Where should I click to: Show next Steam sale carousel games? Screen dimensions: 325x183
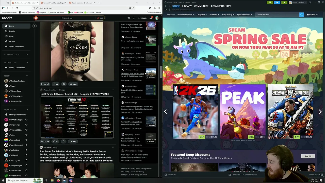(320, 112)
